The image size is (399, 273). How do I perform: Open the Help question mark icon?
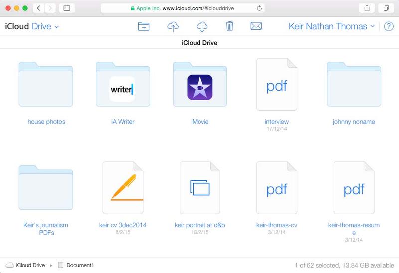[389, 26]
